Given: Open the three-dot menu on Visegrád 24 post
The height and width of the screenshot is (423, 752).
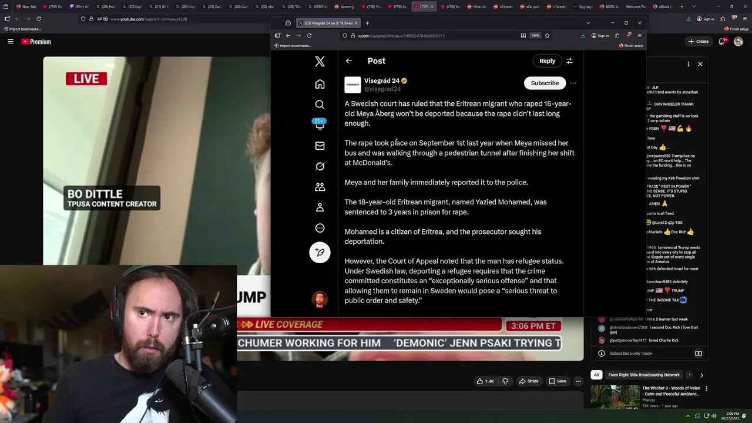Looking at the screenshot, I should (x=573, y=83).
